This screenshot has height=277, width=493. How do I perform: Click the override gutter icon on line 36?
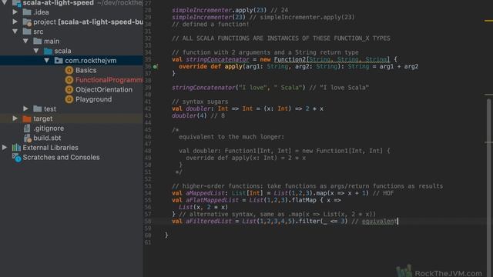tap(155, 67)
